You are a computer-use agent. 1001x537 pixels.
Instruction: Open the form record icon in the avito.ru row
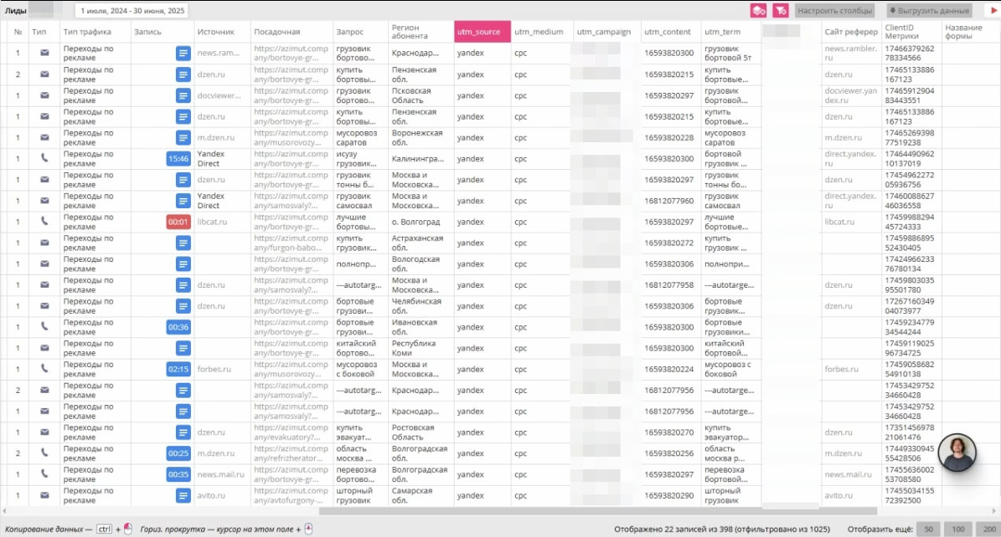click(x=183, y=495)
